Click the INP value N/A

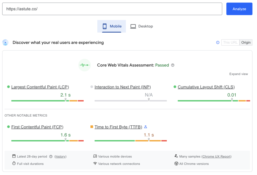pos(149,95)
